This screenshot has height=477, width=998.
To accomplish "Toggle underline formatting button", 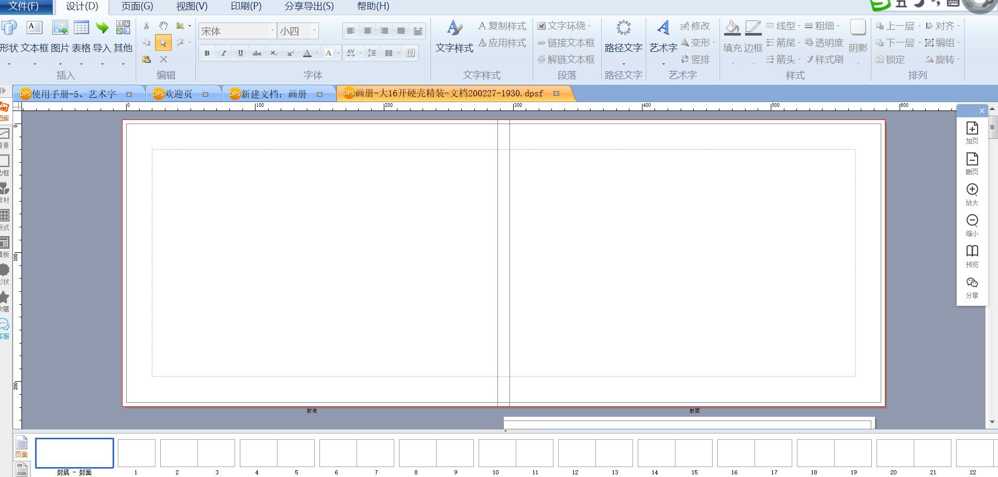I will click(240, 53).
